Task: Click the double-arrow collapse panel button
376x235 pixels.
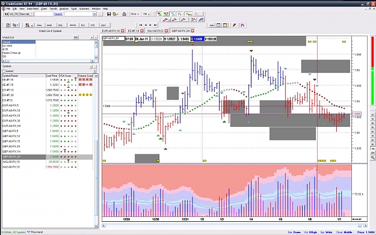Action: pos(7,14)
